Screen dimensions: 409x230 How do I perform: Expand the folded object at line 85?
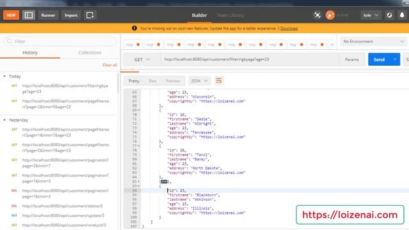point(139,181)
